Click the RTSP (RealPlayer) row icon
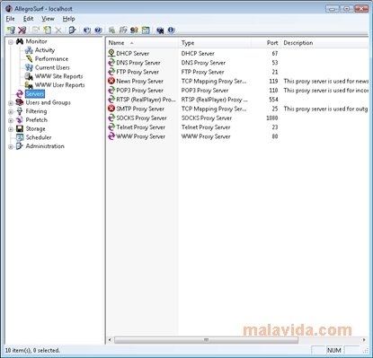373x358 pixels. tap(111, 100)
